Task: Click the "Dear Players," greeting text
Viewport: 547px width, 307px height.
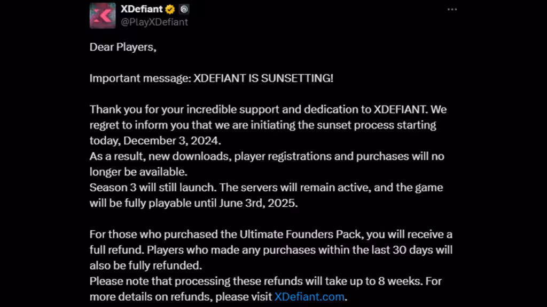Action: tap(123, 47)
